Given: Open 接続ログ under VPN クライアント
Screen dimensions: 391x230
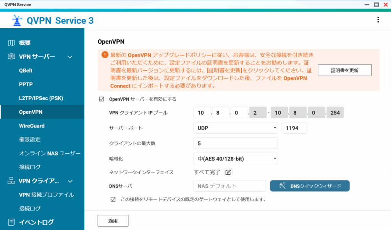Looking at the screenshot, I should click(x=30, y=208).
